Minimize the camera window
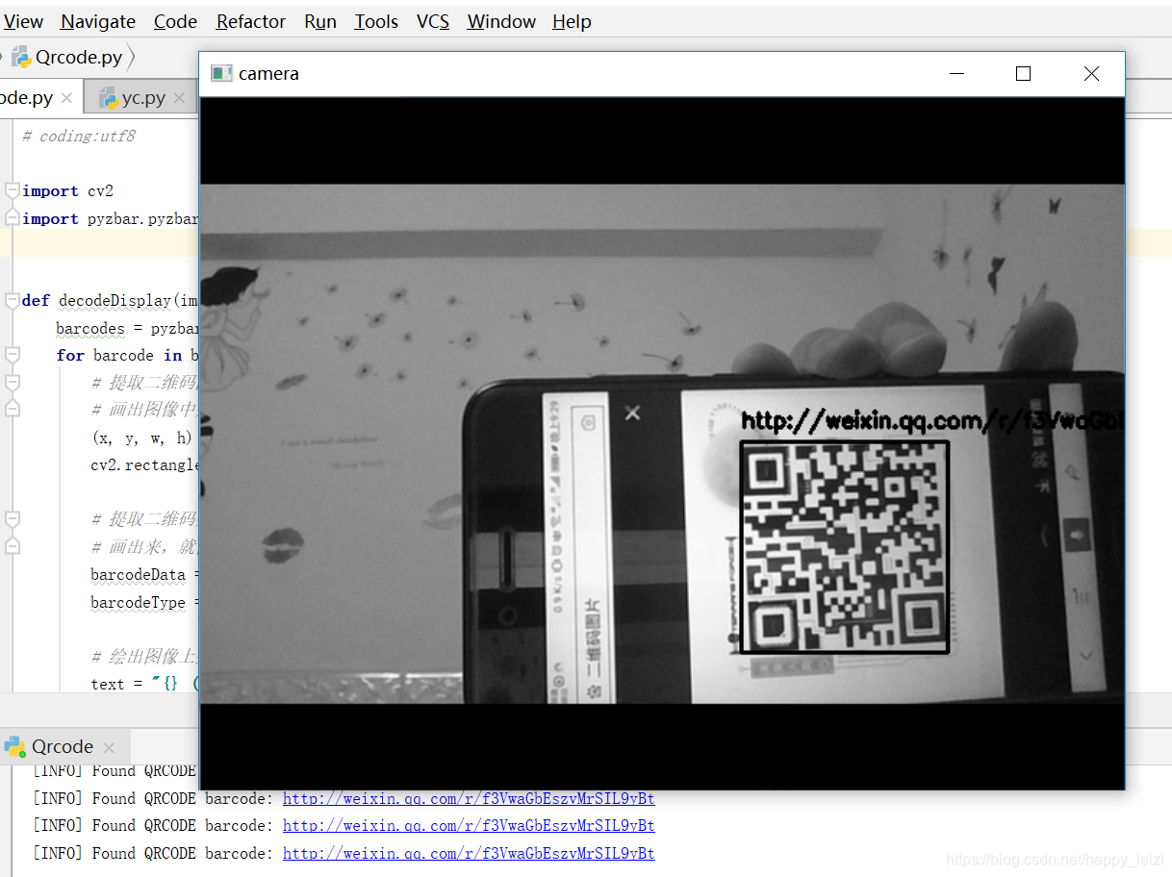 pyautogui.click(x=956, y=73)
